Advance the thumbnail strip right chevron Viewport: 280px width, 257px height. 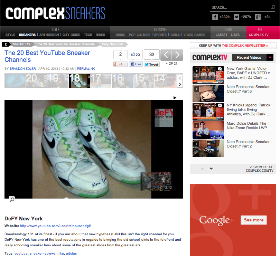[x=180, y=84]
